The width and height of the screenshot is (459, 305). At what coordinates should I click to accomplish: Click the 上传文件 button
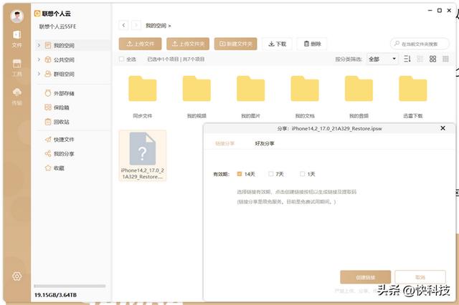point(141,44)
